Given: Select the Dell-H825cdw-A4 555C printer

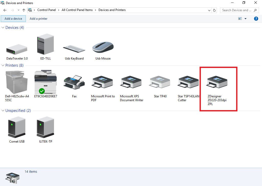Looking at the screenshot, I should 17,82.
